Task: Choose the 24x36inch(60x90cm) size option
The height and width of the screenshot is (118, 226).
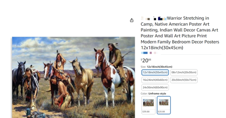Action: point(155,87)
